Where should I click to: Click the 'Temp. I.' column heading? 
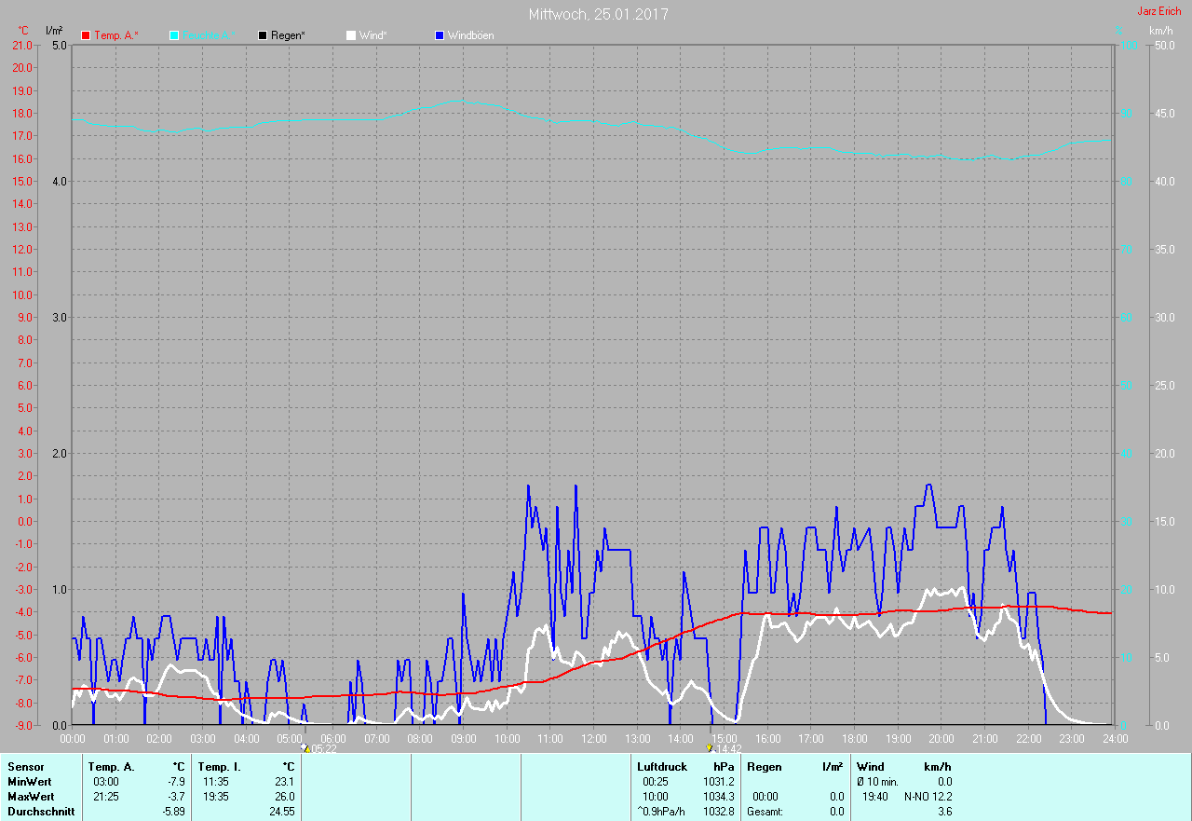220,767
